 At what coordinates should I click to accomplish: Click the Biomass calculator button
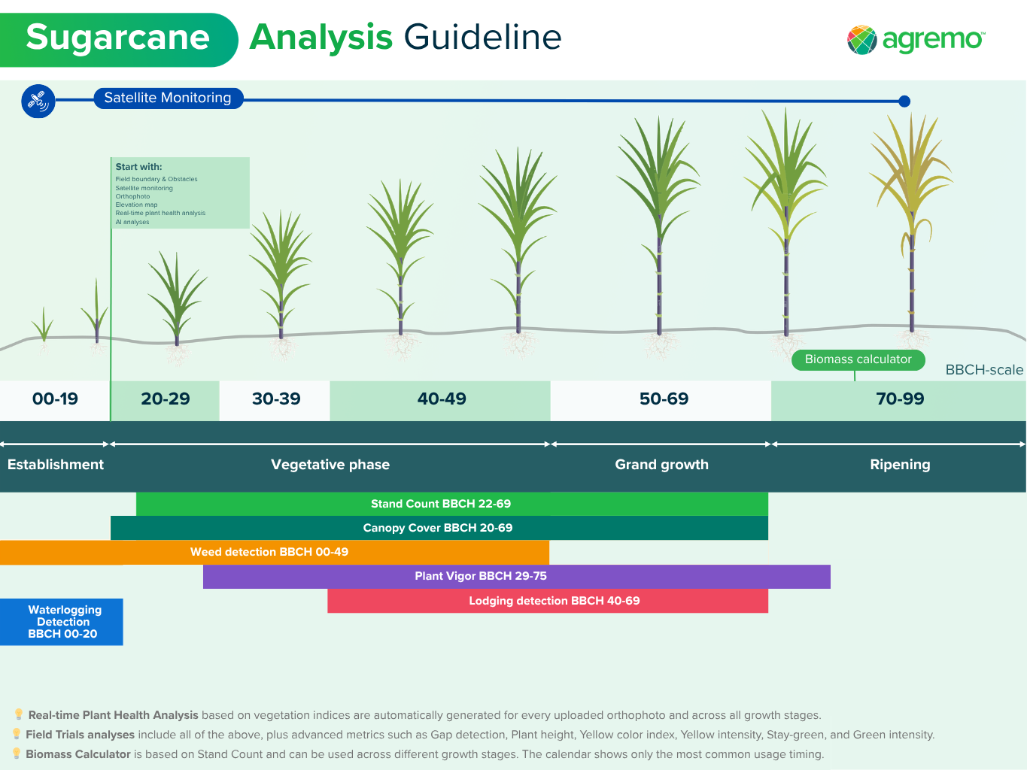point(858,359)
